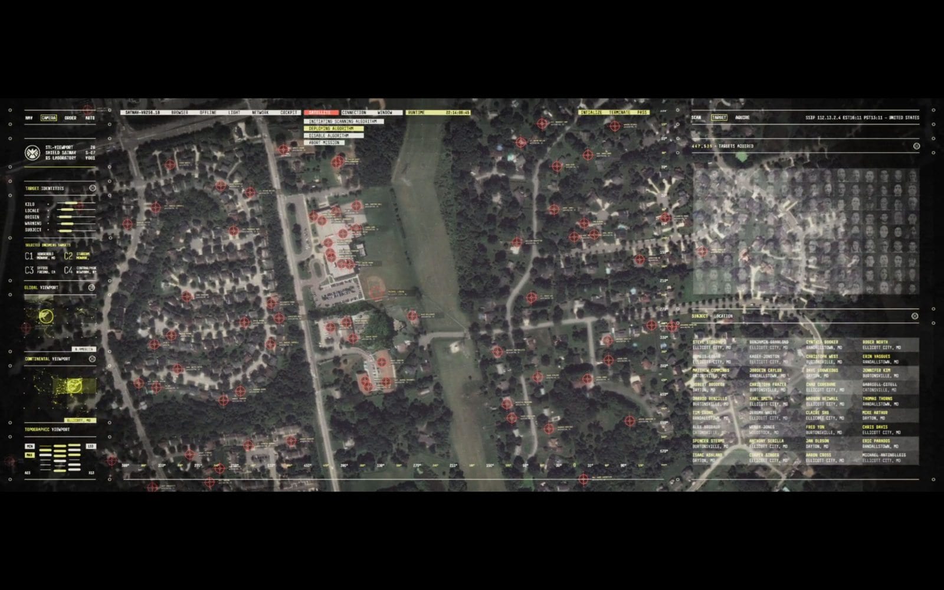Choose Initiating Scanning Algorithm entry
This screenshot has width=944, height=590.
344,122
